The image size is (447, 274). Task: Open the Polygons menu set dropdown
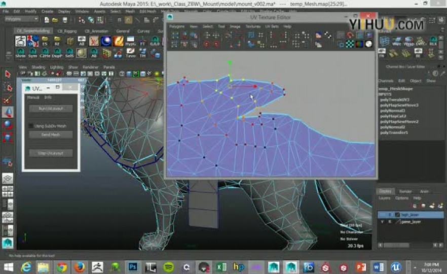pos(22,19)
